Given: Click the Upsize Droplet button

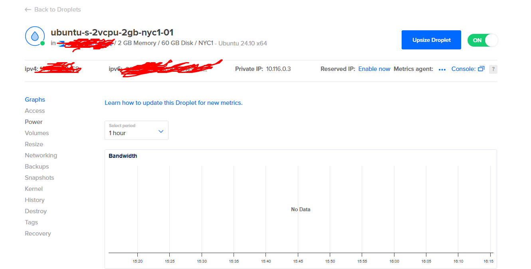Looking at the screenshot, I should (x=431, y=40).
